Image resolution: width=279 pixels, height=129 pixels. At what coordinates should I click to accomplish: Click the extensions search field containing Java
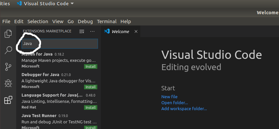60,44
